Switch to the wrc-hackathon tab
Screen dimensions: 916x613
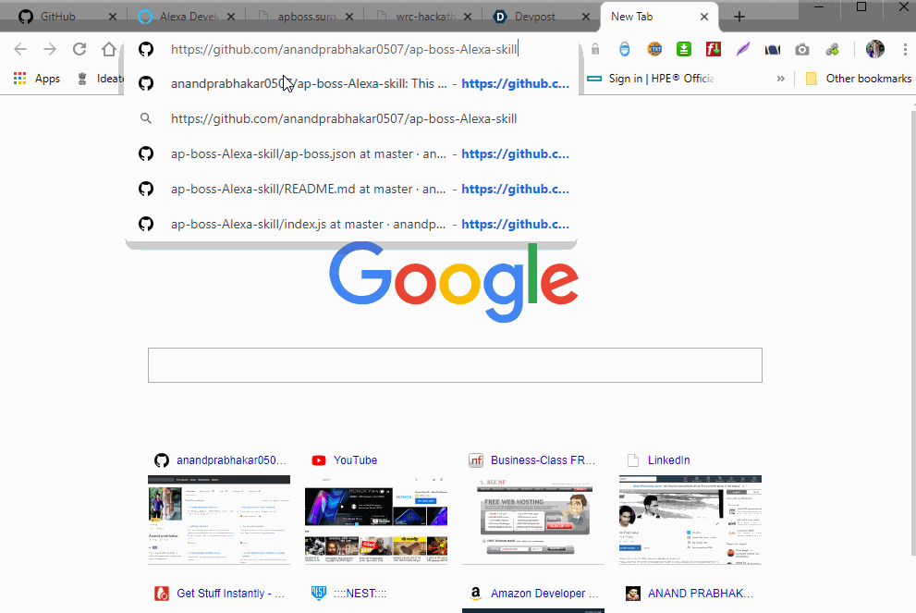tap(425, 17)
